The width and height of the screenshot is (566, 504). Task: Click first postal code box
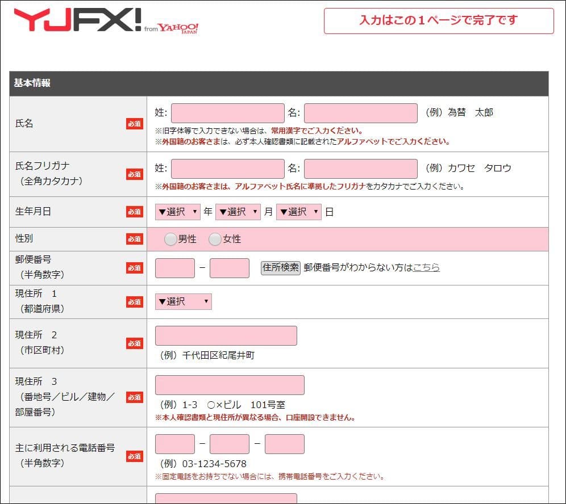tap(174, 268)
